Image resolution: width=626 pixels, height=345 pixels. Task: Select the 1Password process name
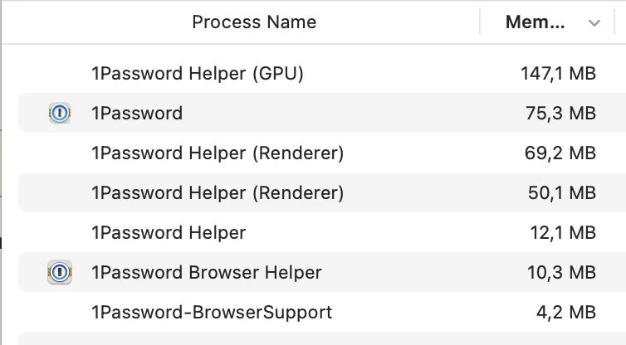point(137,114)
